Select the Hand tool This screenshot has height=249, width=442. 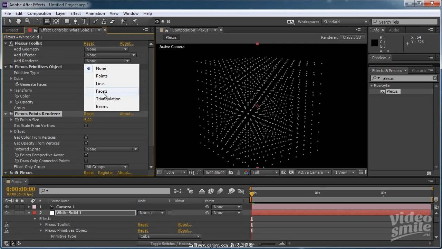19,21
